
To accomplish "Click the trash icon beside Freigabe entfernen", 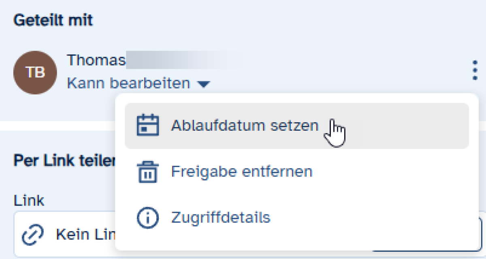I will click(148, 172).
